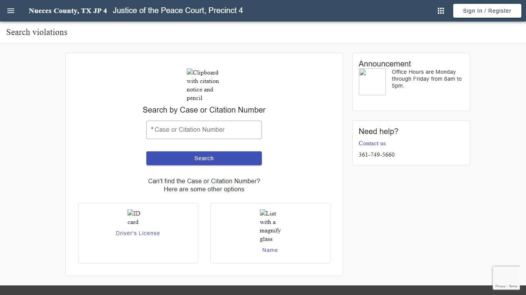Click the Nueces County, TX JP 4 header
This screenshot has width=526, height=295.
pos(68,10)
